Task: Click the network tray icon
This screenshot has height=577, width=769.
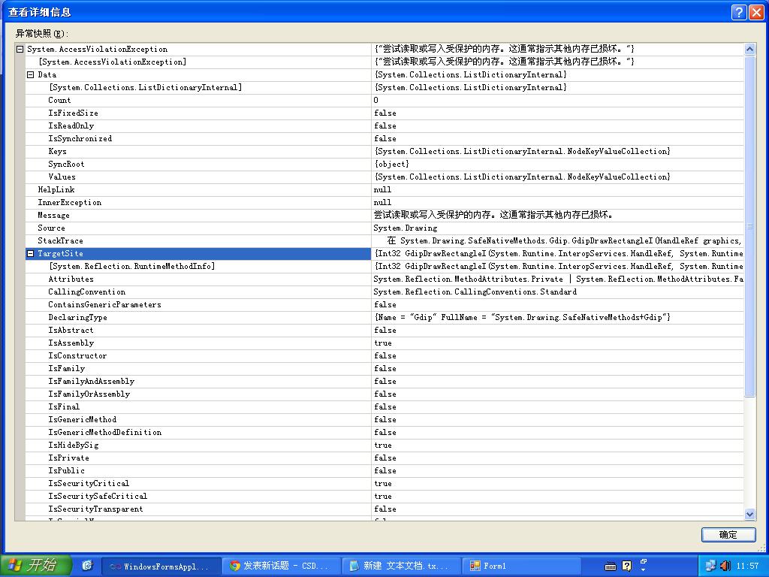Action: coord(710,566)
